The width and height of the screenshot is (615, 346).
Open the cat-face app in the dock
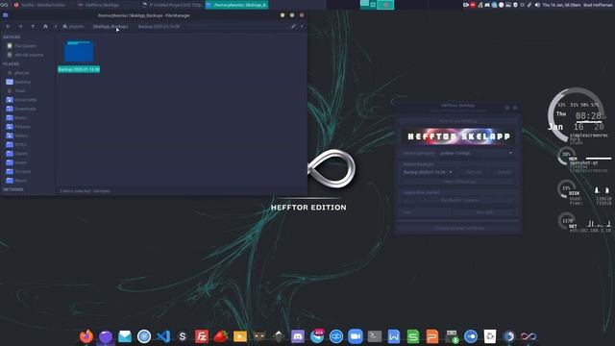(x=259, y=336)
